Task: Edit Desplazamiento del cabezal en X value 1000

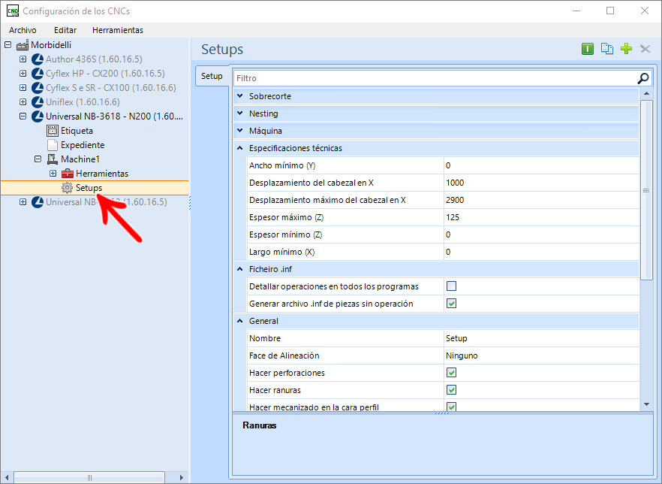Action: click(x=541, y=183)
